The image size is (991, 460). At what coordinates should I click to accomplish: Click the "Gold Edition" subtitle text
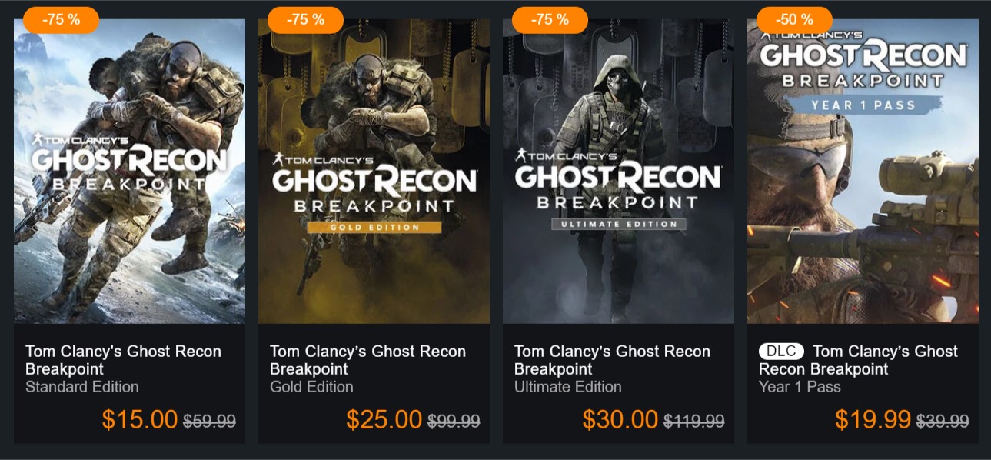tap(311, 387)
